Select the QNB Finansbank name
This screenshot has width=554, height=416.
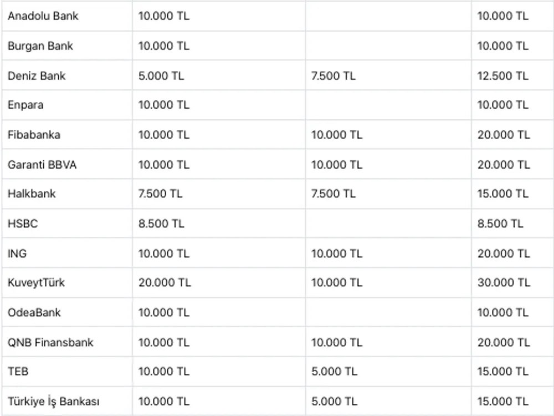50,343
